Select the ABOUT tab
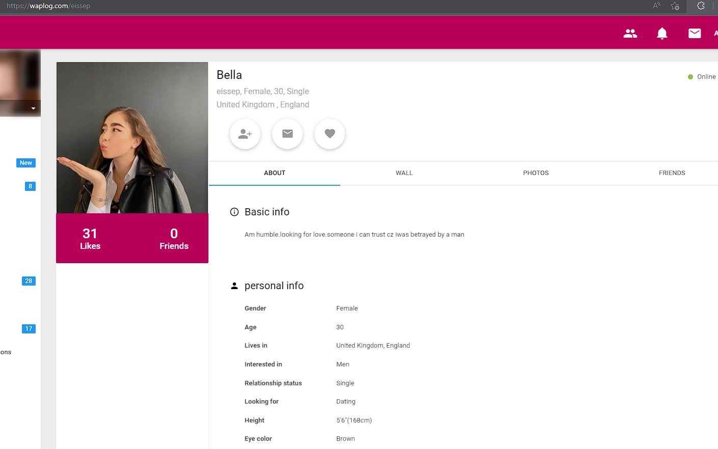The height and width of the screenshot is (449, 718). (x=275, y=173)
